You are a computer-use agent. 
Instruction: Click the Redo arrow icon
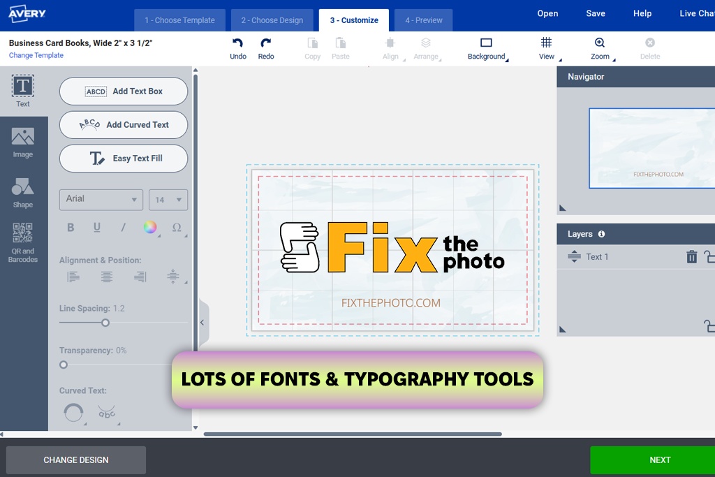pos(266,43)
